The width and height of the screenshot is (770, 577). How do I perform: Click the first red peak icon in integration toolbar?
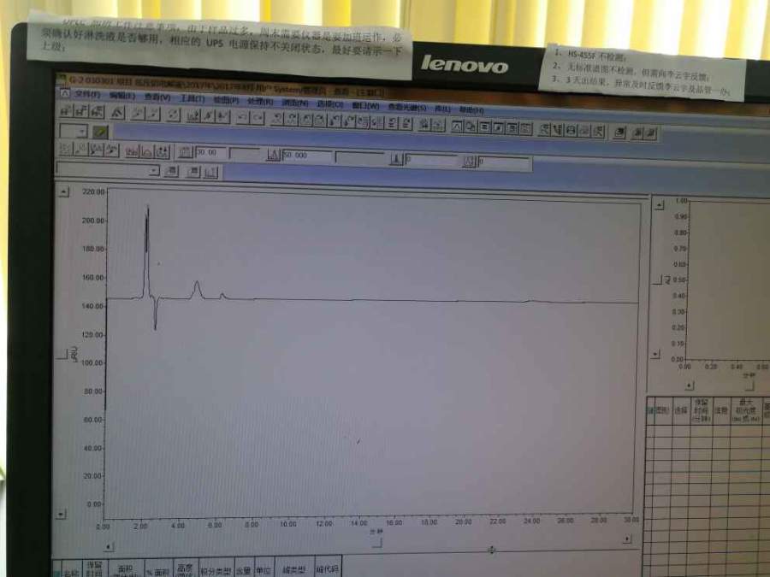point(132,151)
